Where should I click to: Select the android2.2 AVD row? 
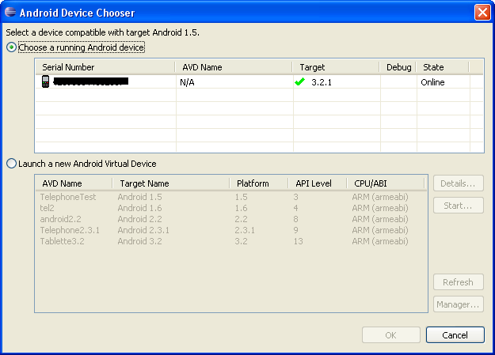[x=231, y=219]
